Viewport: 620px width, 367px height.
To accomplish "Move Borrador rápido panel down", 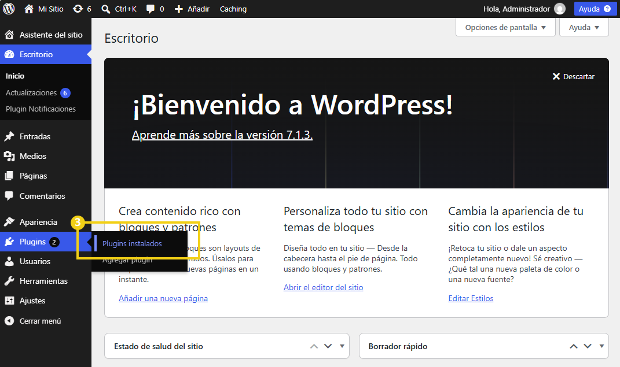I will click(x=588, y=346).
